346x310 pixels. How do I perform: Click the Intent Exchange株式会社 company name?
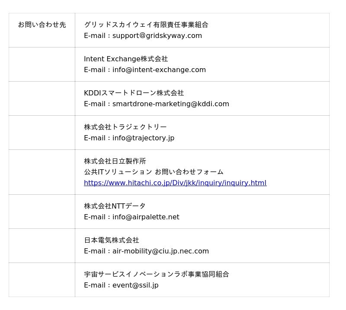coord(126,59)
